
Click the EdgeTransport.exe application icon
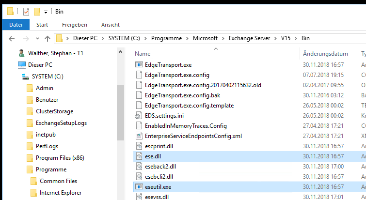click(x=139, y=64)
